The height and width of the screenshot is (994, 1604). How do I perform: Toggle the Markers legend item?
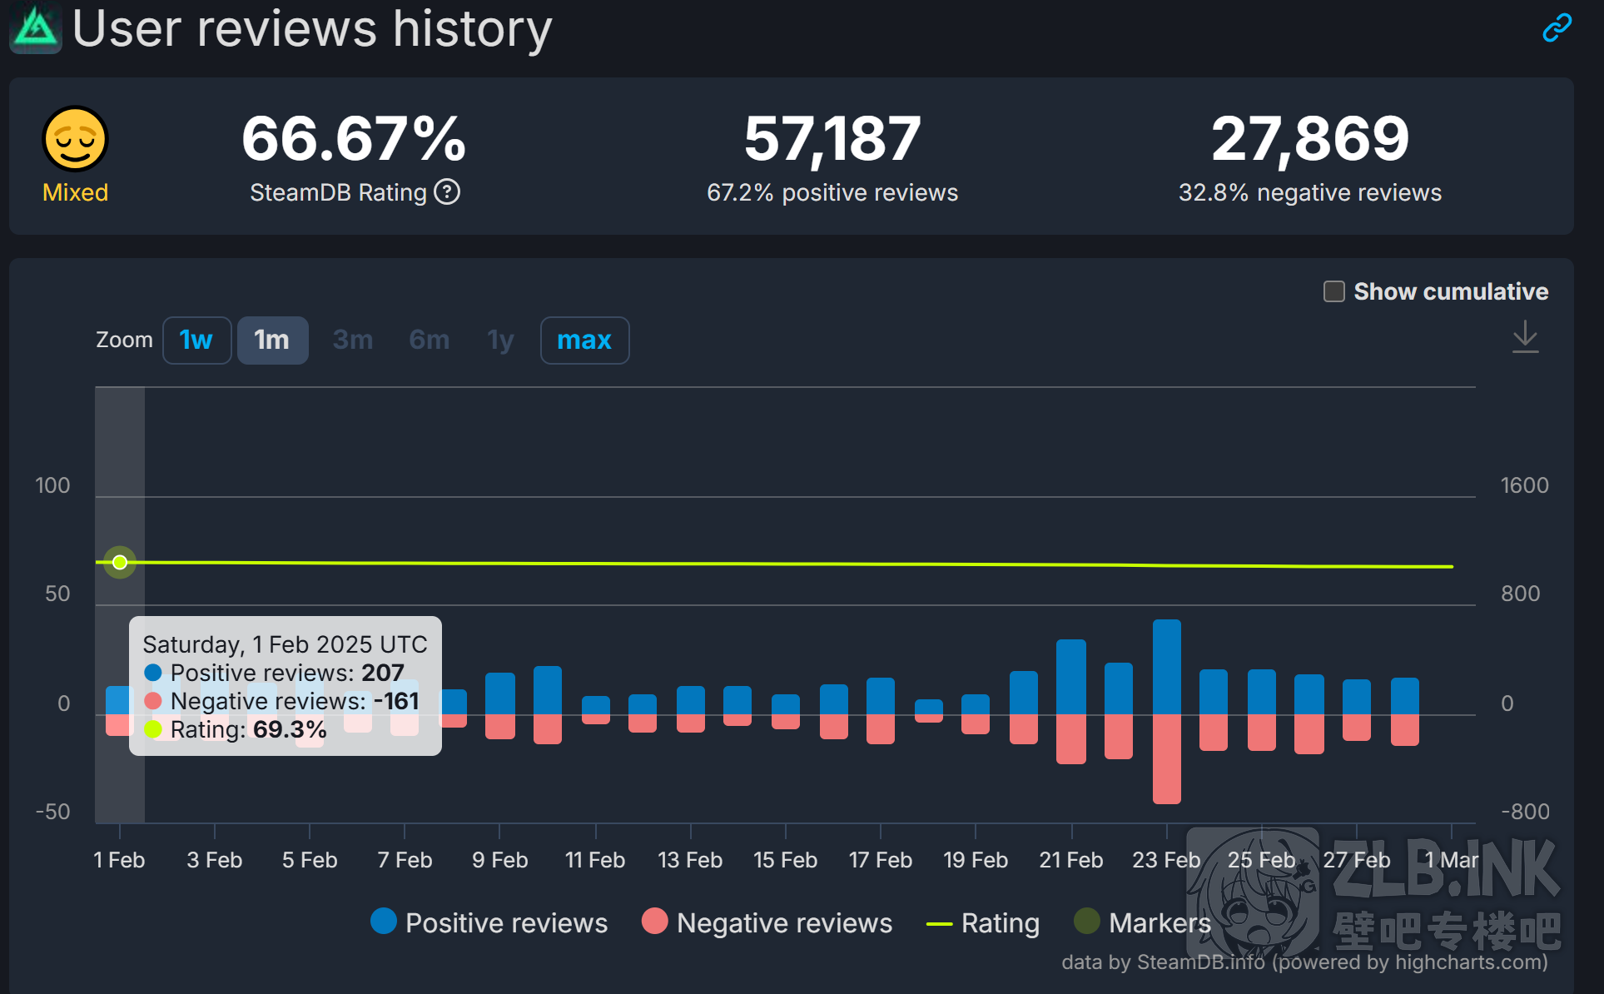1087,922
